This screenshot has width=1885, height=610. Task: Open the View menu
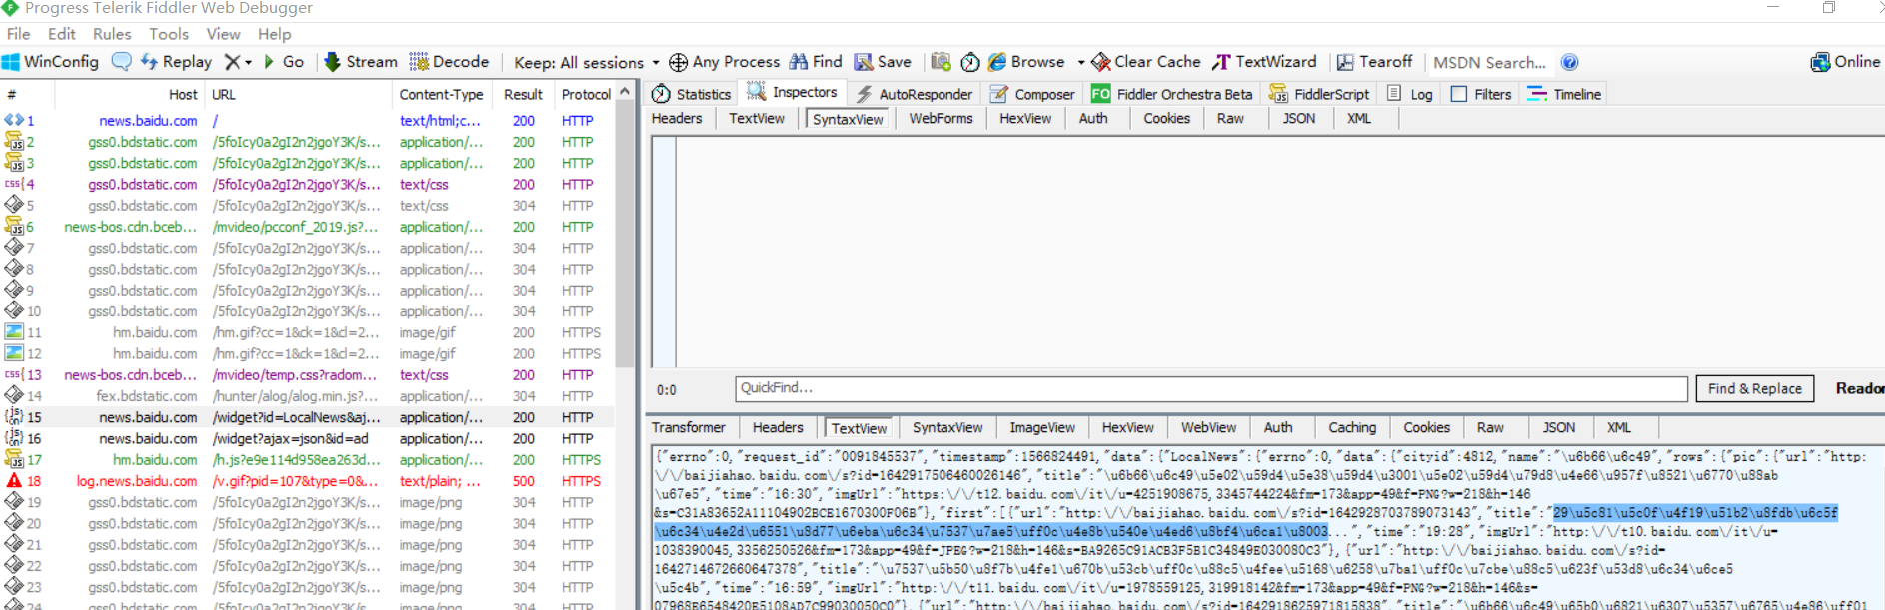click(223, 34)
